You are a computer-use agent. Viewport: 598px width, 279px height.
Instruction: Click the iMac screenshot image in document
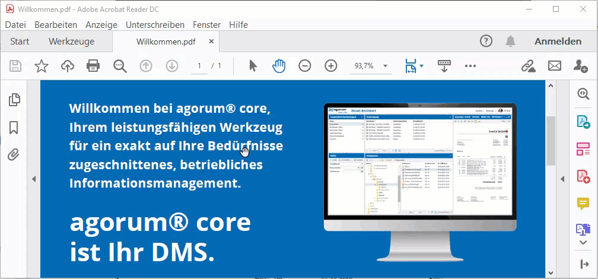(420, 182)
